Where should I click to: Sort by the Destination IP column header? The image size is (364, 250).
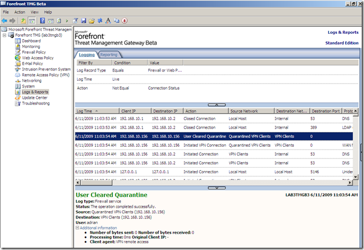[167, 111]
